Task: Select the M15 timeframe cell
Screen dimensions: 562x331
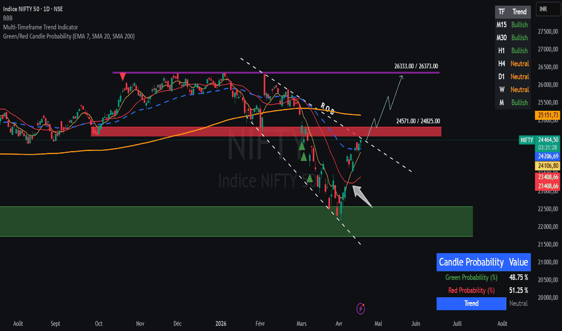Action: [x=502, y=25]
